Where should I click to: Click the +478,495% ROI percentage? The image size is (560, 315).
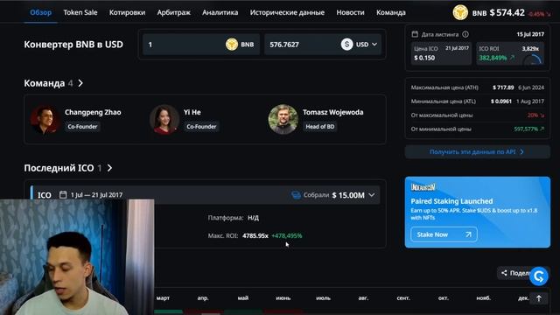click(287, 235)
